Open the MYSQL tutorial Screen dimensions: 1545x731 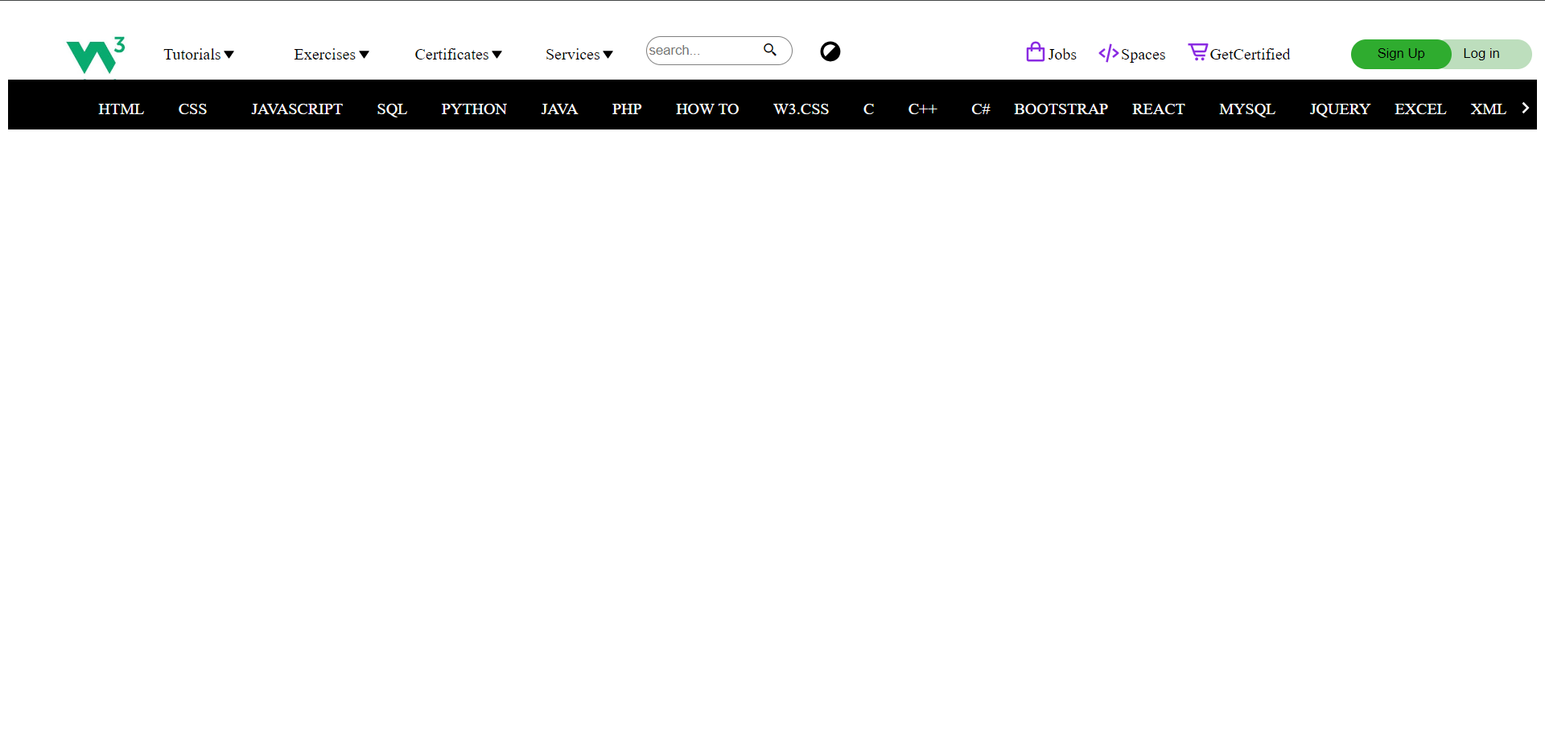[1246, 109]
